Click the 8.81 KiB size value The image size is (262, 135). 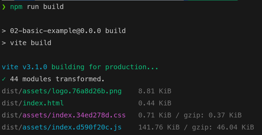click(x=155, y=91)
